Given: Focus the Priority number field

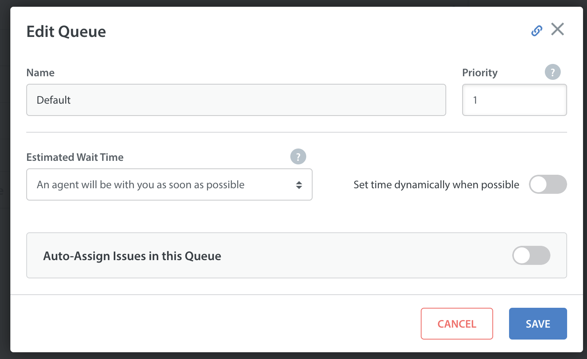Looking at the screenshot, I should point(514,100).
